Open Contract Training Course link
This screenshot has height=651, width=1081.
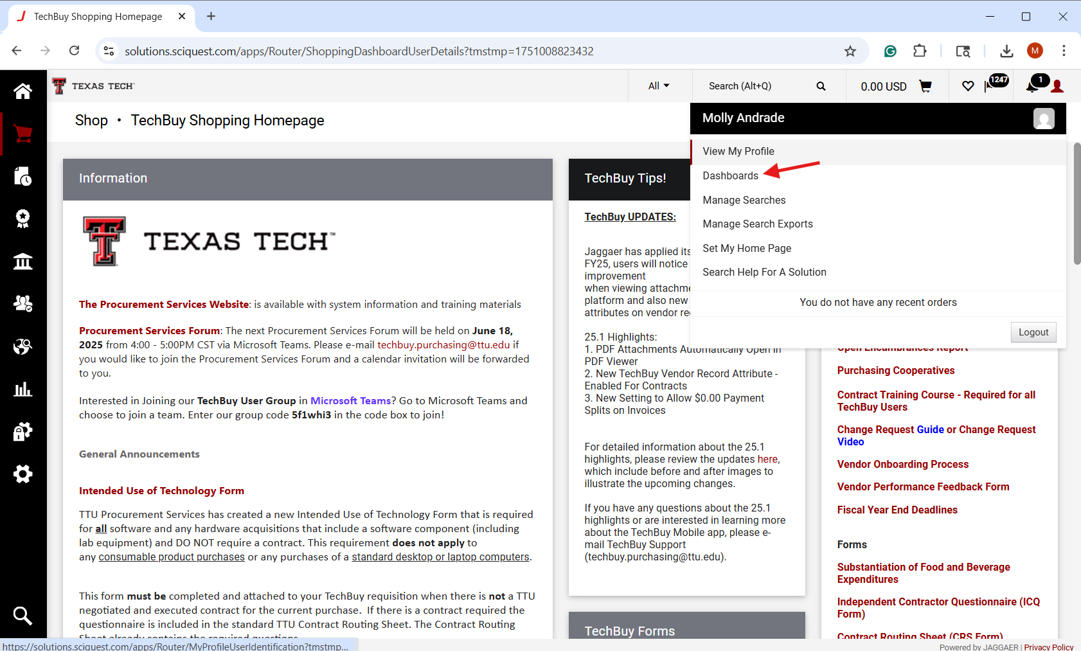pos(936,401)
